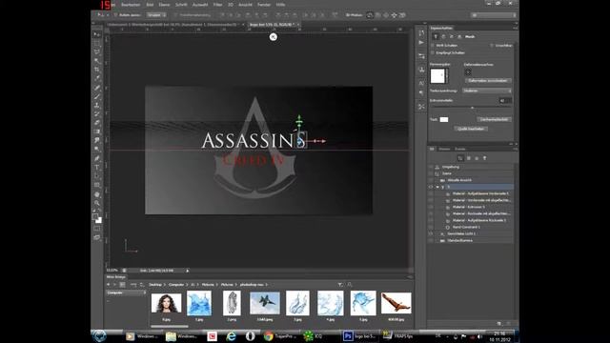Viewport: 610px width, 343px height.
Task: Open the Formvorgabe shape preset picker
Action: pyautogui.click(x=438, y=76)
